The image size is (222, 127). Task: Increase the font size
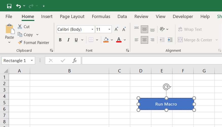(x=116, y=29)
